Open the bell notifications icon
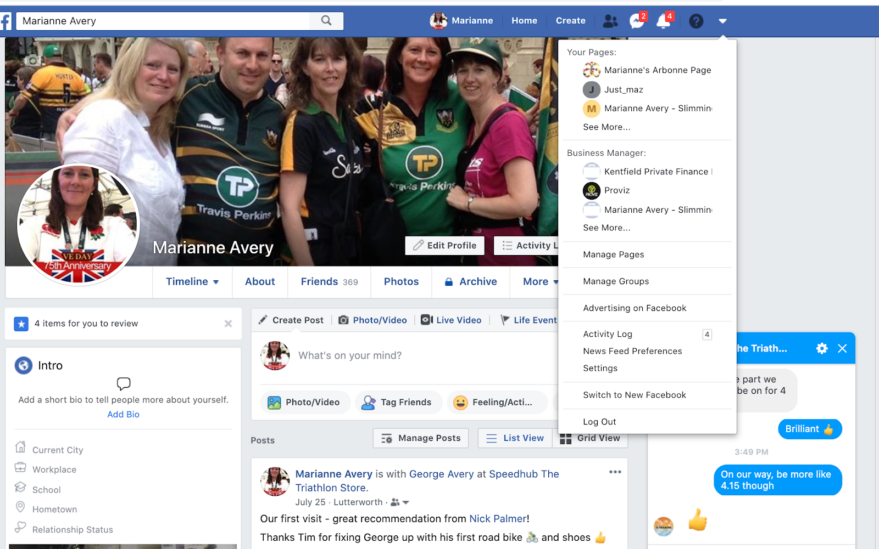879x549 pixels. click(664, 21)
